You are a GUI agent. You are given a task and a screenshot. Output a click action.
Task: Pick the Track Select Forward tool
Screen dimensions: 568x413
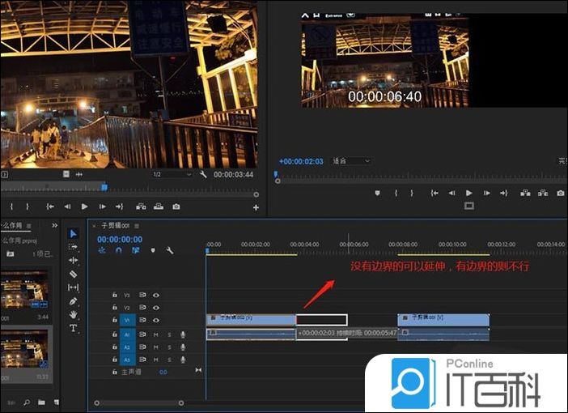[x=74, y=247]
